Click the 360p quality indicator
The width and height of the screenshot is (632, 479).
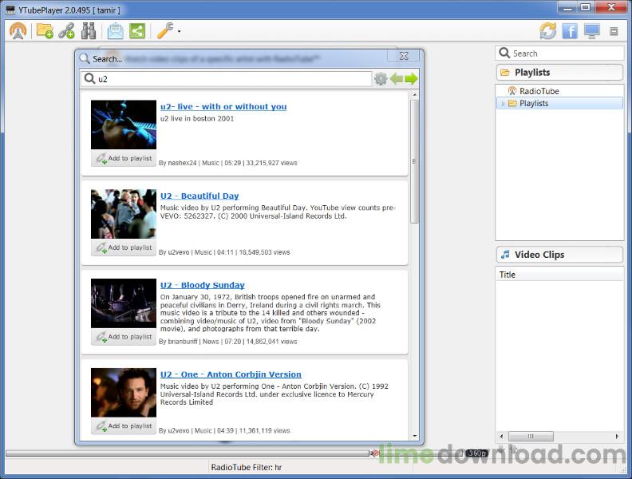click(x=477, y=453)
